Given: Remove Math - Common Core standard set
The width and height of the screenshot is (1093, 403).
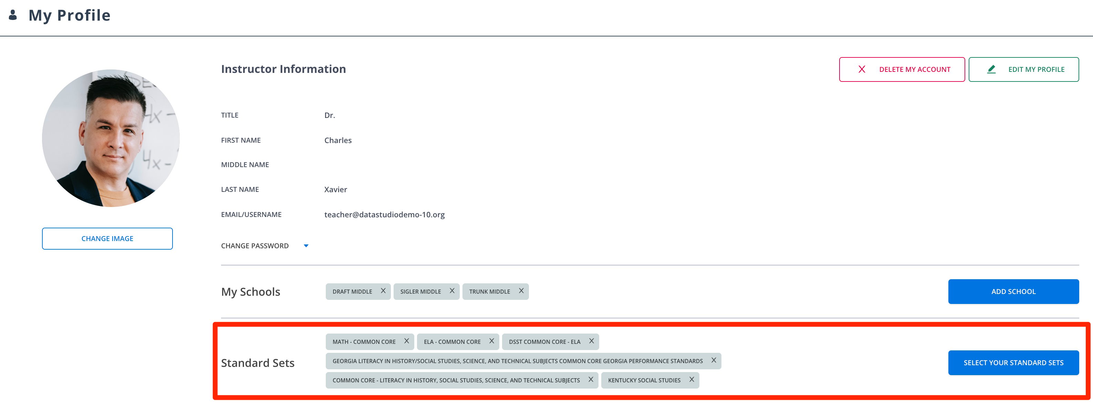Looking at the screenshot, I should 406,341.
